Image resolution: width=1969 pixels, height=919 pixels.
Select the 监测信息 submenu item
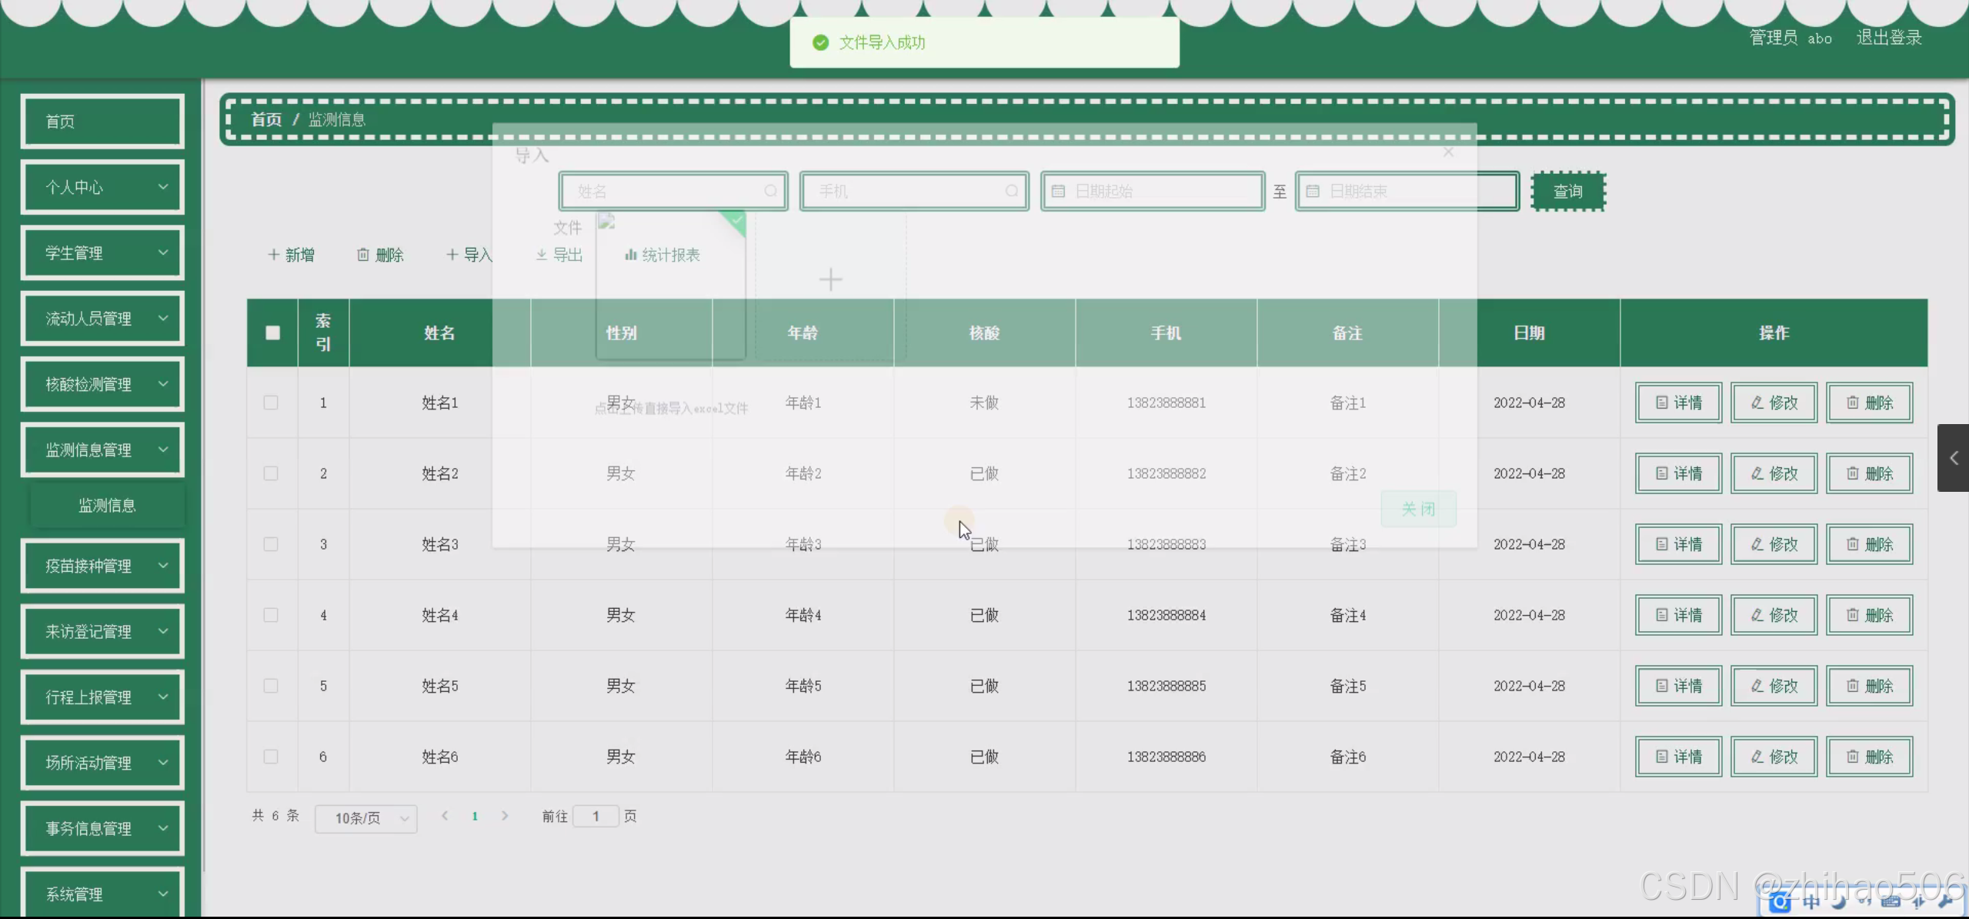107,505
